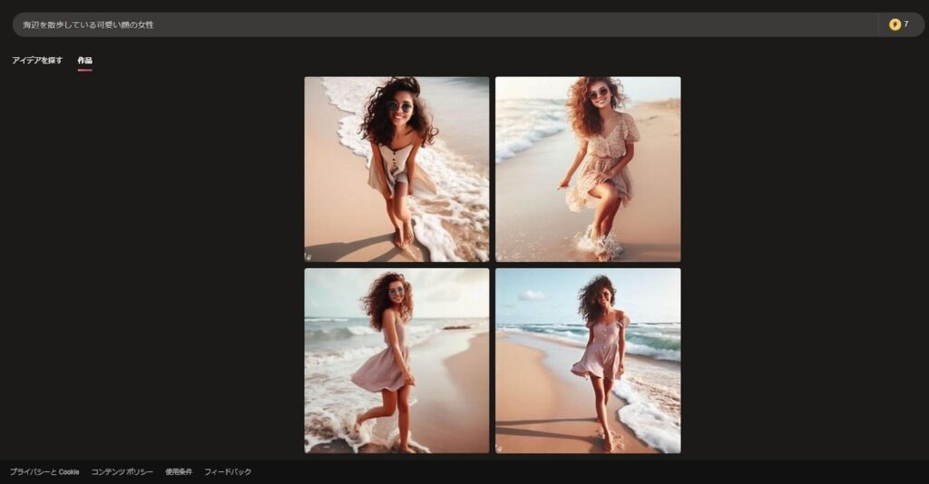Open the コンテンツ ポリシー link
Viewport: 929px width, 484px height.
point(122,472)
